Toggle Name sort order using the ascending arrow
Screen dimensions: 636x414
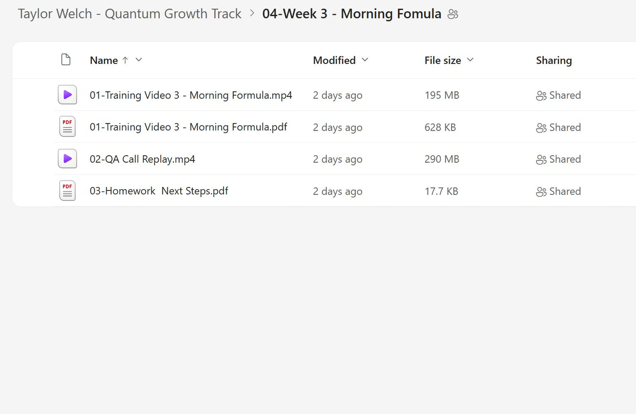click(x=125, y=60)
